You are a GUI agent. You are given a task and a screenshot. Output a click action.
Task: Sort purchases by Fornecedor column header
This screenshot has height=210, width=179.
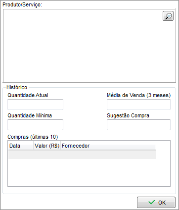[x=108, y=146]
